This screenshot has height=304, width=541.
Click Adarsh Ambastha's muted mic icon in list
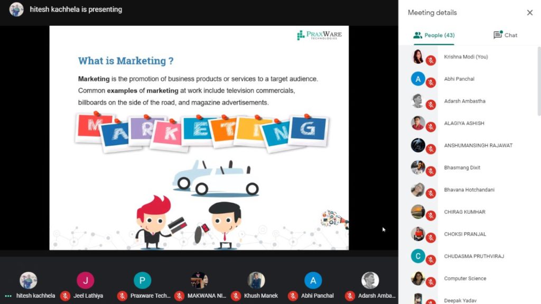click(431, 105)
